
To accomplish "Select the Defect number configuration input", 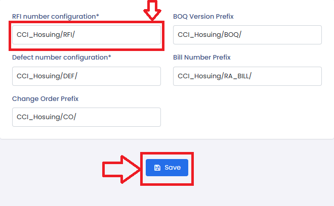I will pos(86,76).
